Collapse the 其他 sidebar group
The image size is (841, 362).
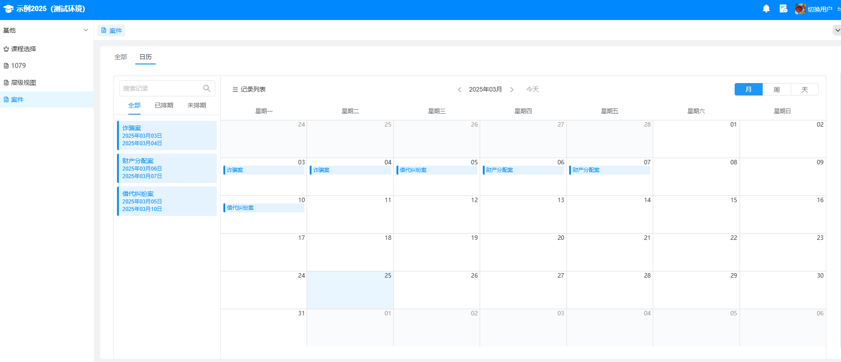pyautogui.click(x=85, y=30)
